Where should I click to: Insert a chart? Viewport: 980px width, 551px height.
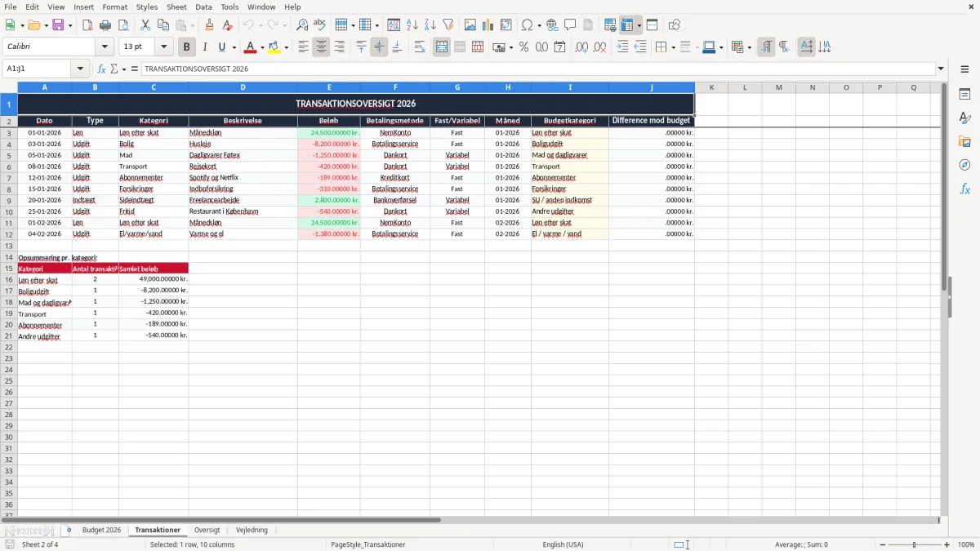488,25
